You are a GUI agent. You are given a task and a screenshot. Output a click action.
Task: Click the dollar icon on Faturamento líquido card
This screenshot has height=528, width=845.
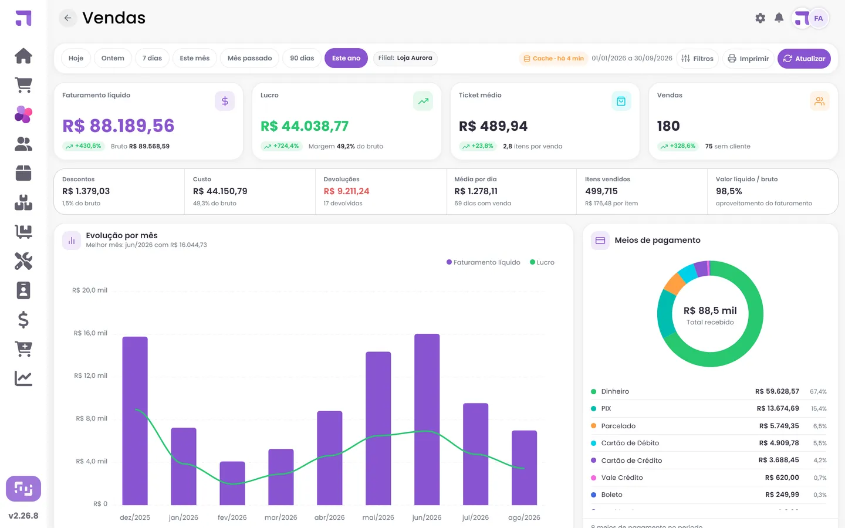225,101
